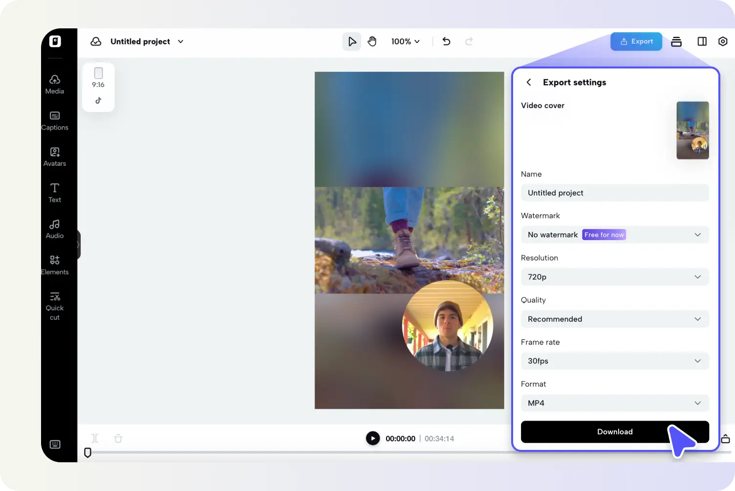Play the video preview
Screen dimensions: 735x491
373,438
